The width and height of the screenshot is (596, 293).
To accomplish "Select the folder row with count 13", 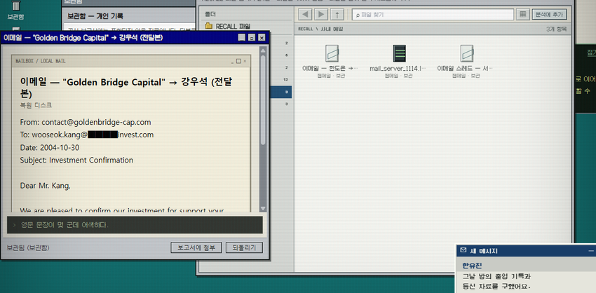I will click(280, 79).
